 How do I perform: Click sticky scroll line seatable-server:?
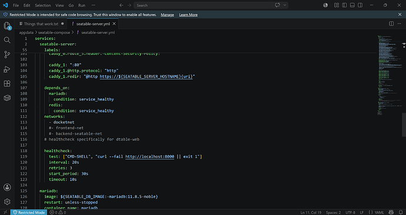pyautogui.click(x=58, y=44)
